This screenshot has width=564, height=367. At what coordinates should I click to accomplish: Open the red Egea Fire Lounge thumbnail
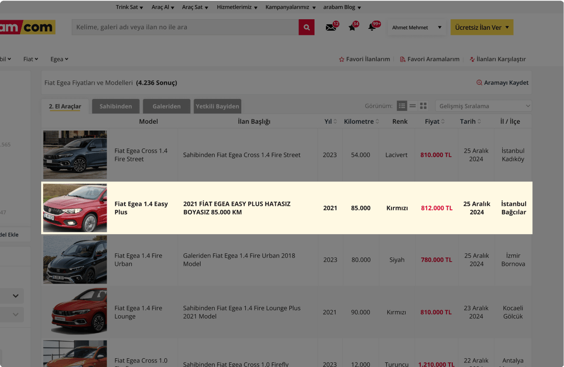[x=75, y=312]
